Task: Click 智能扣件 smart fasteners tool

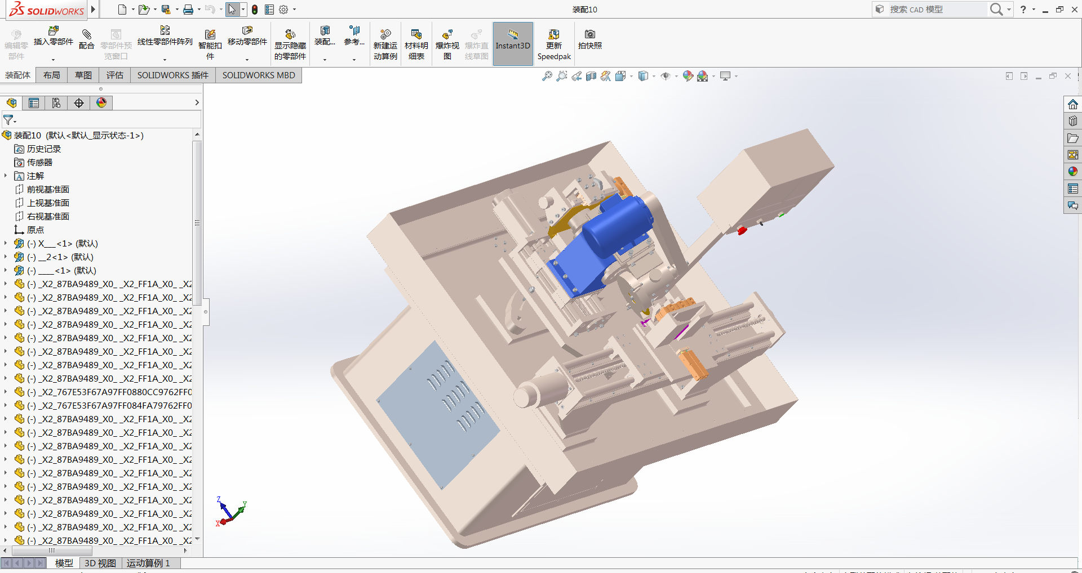Action: click(210, 44)
